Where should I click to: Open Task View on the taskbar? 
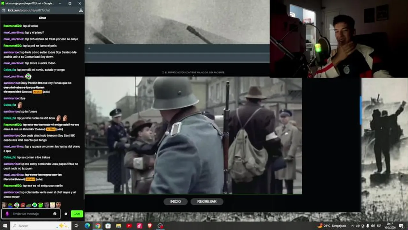pyautogui.click(x=76, y=226)
